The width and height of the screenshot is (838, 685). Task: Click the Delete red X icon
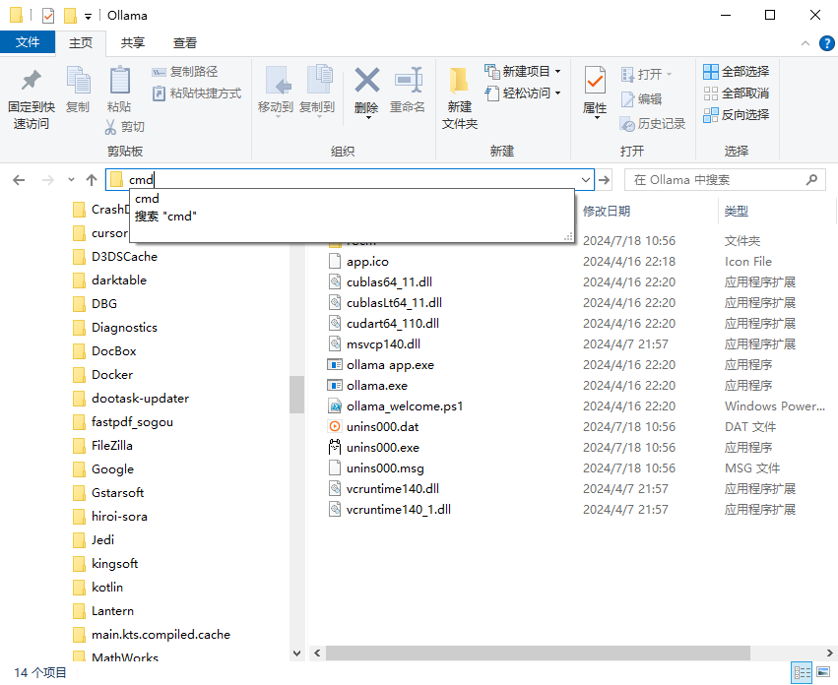[366, 80]
